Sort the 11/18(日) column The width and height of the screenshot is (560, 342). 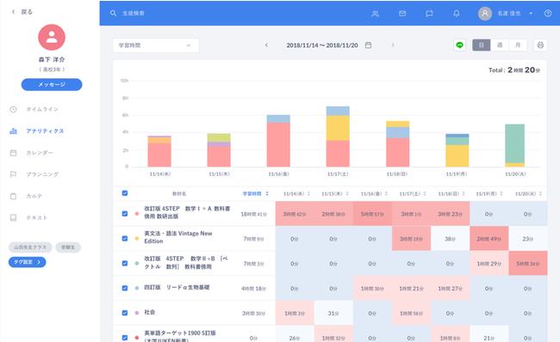click(x=464, y=194)
